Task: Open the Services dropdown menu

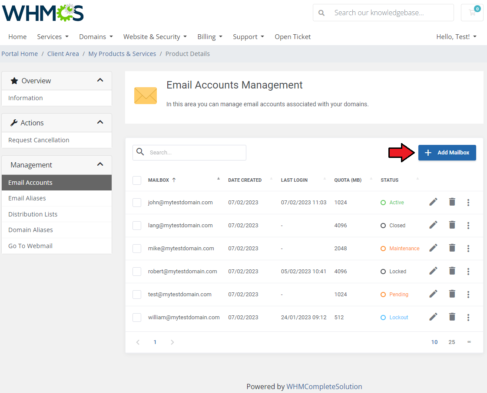Action: coord(53,36)
